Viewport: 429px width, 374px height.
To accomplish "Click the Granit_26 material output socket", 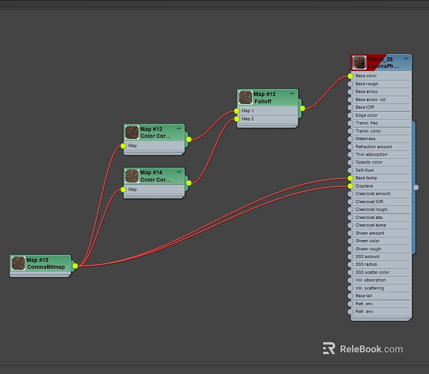I will [416, 187].
